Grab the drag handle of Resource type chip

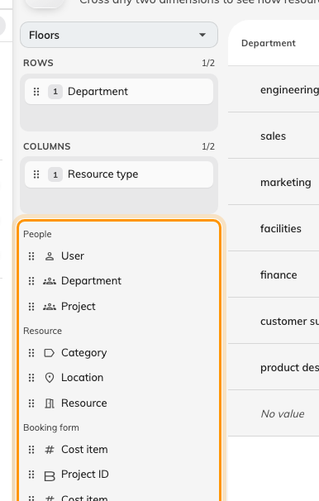coord(36,174)
